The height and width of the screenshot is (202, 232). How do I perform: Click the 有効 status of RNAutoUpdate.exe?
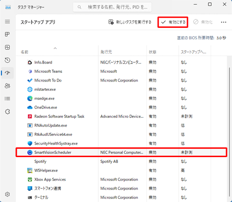[x=152, y=126]
